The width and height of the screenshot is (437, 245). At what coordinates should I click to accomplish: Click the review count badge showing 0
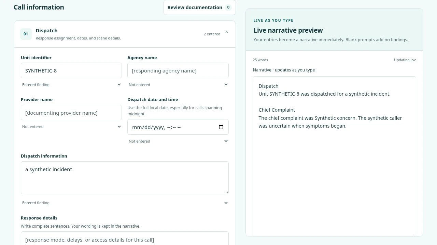tap(228, 7)
